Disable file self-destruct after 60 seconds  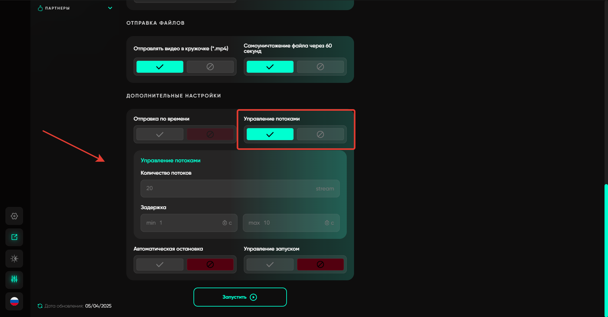coord(320,67)
